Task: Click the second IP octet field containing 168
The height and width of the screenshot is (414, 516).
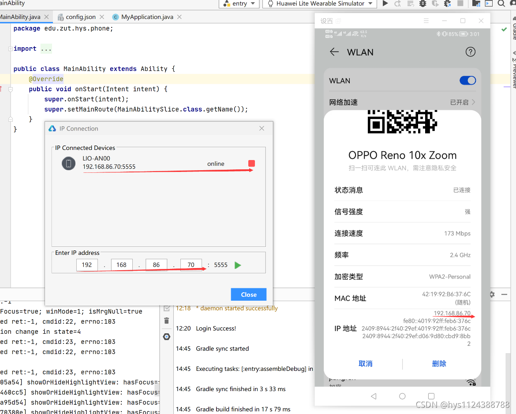Action: [121, 265]
